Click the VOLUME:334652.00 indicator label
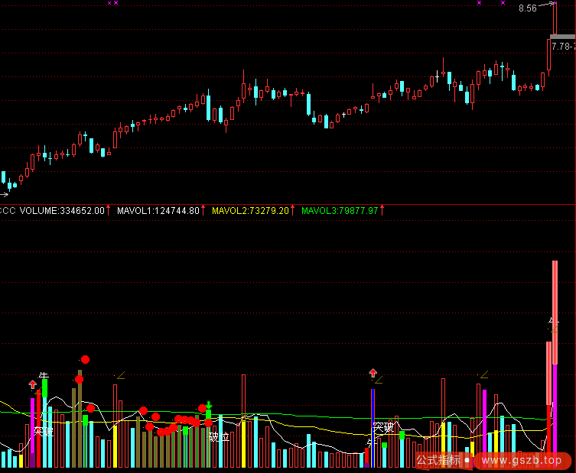 tap(62, 210)
